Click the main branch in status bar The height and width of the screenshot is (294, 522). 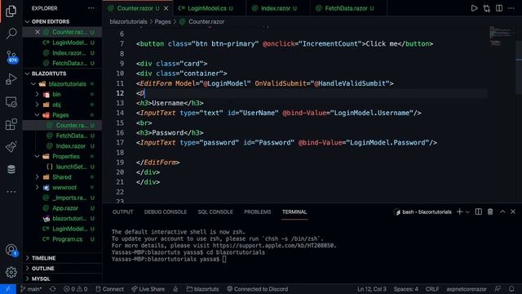pyautogui.click(x=31, y=289)
